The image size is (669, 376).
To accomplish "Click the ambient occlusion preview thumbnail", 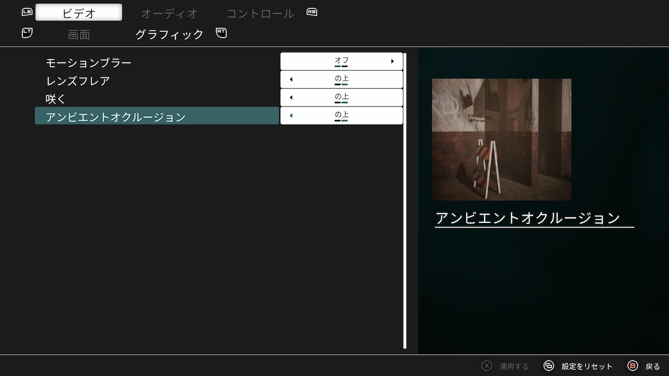I will pyautogui.click(x=502, y=139).
